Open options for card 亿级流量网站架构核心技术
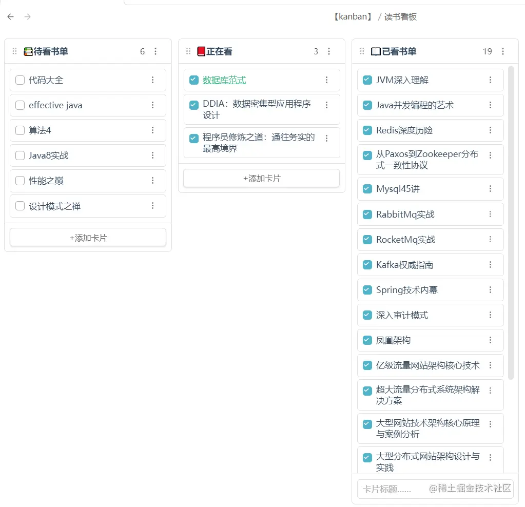 click(x=490, y=365)
